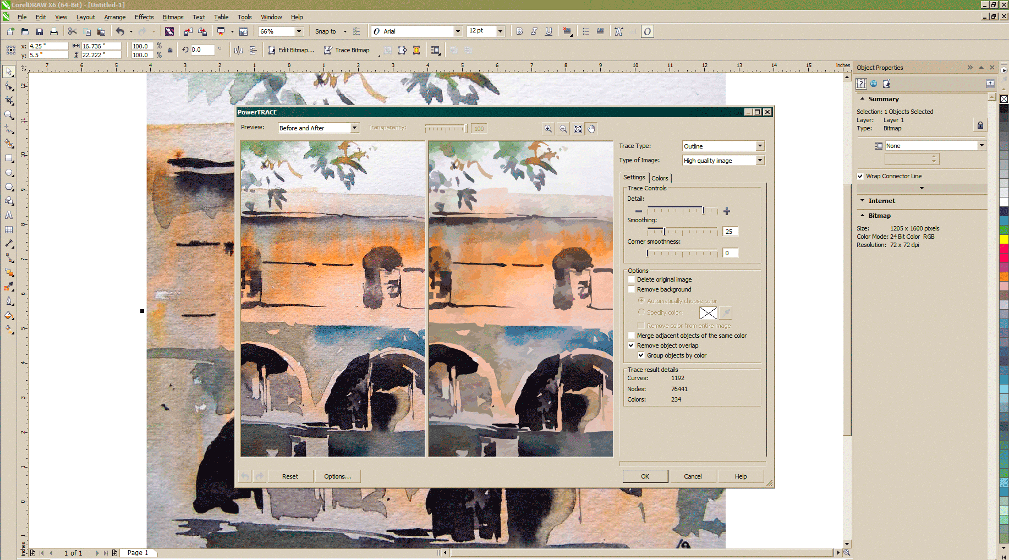
Task: Select the Zoom tool in toolbox
Action: pos(9,115)
